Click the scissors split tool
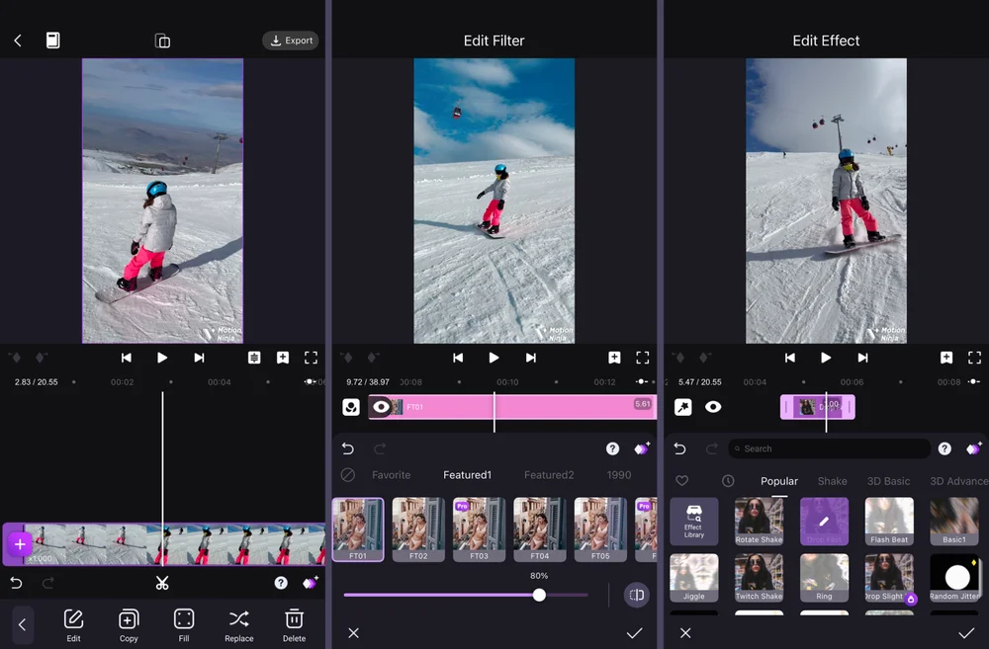 click(x=162, y=583)
